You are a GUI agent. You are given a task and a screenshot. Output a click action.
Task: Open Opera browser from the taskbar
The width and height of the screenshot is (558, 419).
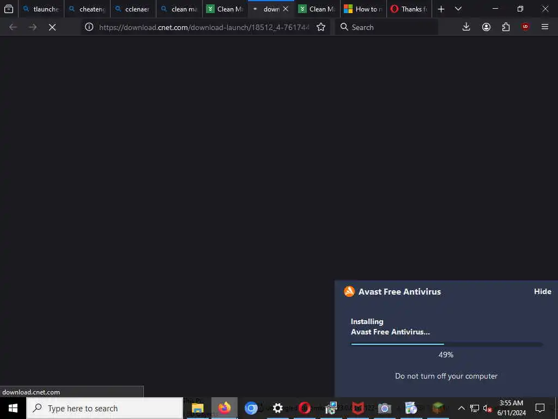pos(304,408)
